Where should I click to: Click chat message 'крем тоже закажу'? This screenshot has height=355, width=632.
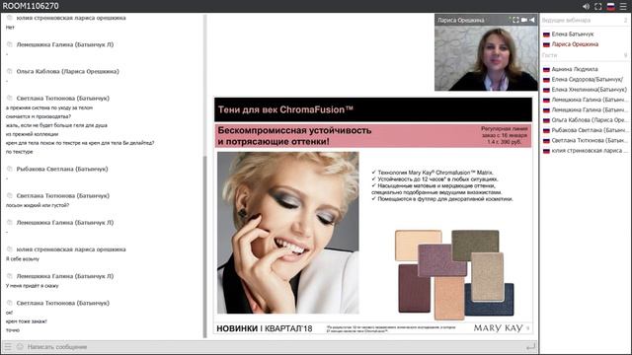[x=27, y=321]
